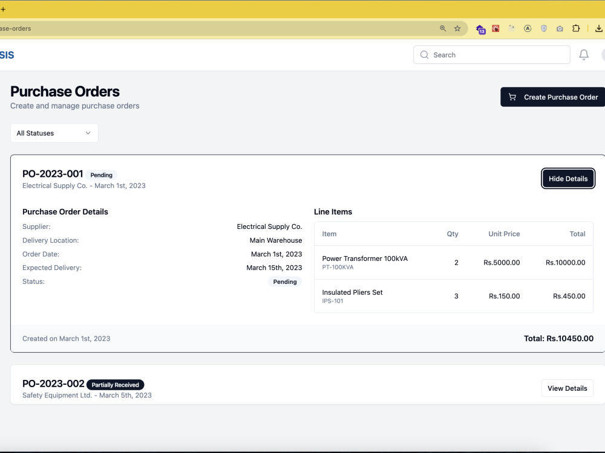Click Created on March 1st, 2023 text

[67, 339]
